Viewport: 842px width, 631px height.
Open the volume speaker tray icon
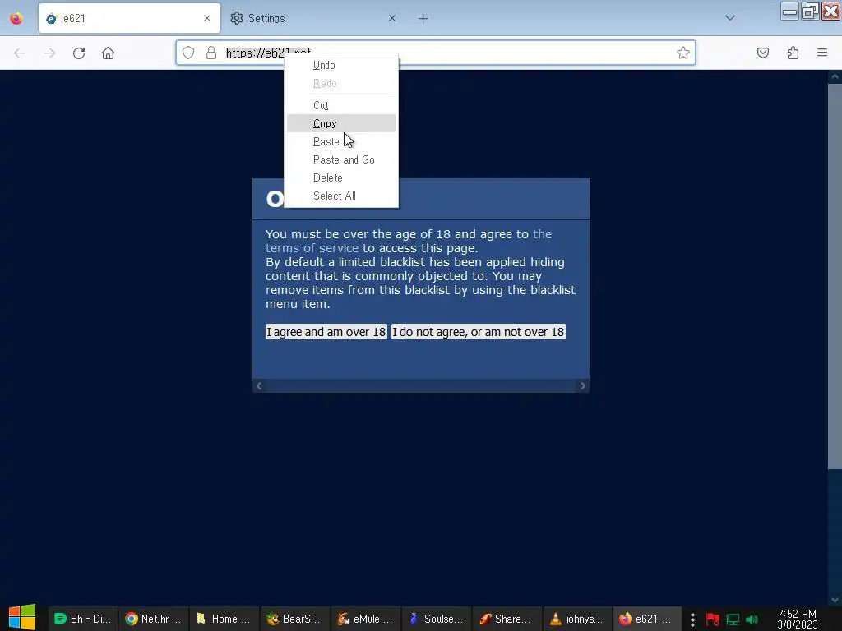click(x=752, y=619)
